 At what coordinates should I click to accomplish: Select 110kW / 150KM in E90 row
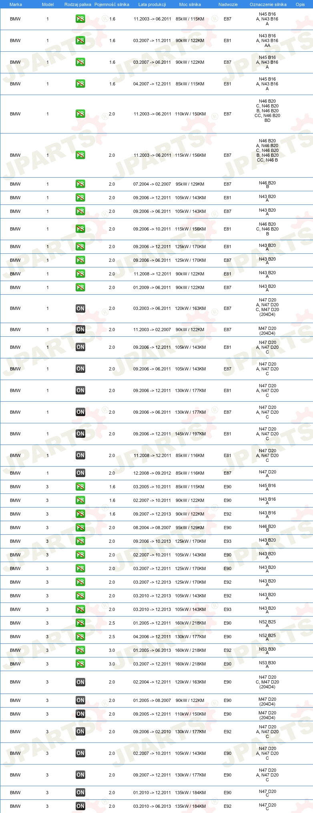click(190, 714)
